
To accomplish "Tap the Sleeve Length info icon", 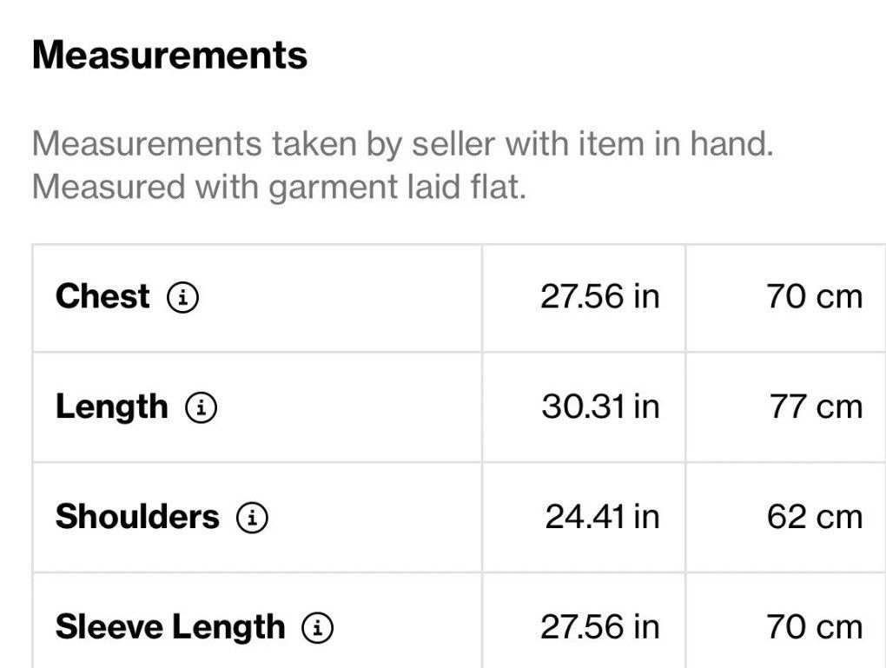I will [318, 627].
